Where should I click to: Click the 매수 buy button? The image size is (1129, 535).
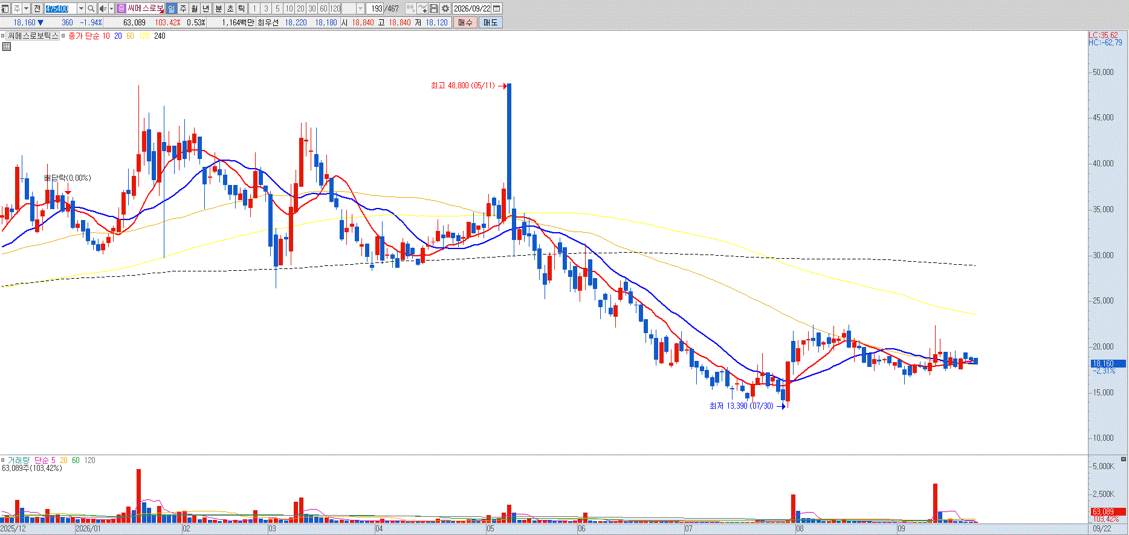tap(465, 22)
